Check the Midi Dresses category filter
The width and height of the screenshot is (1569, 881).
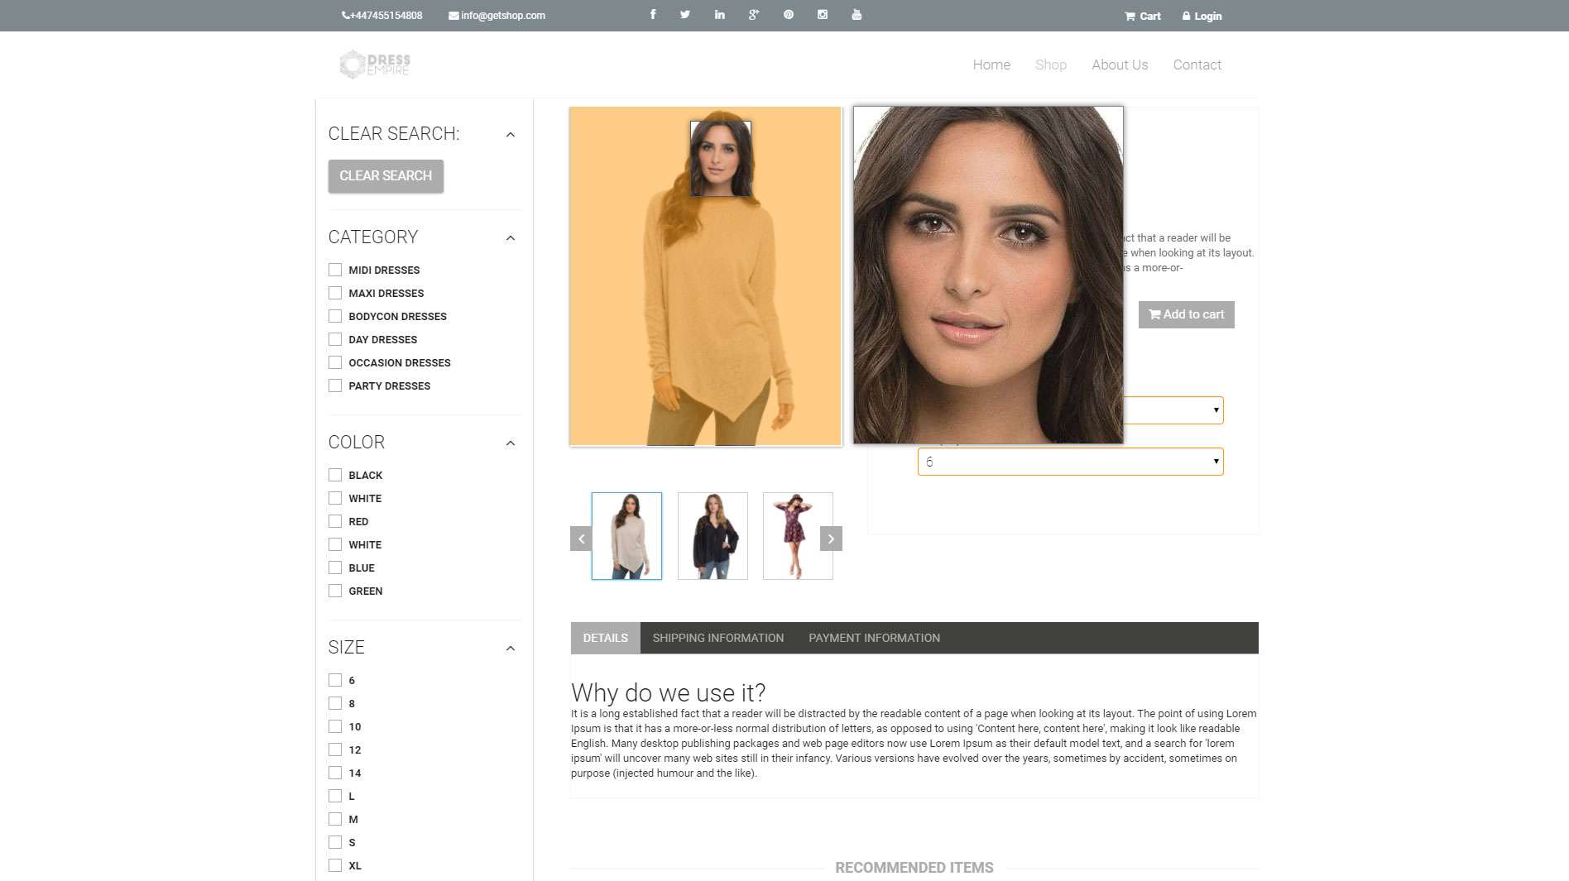pos(335,270)
